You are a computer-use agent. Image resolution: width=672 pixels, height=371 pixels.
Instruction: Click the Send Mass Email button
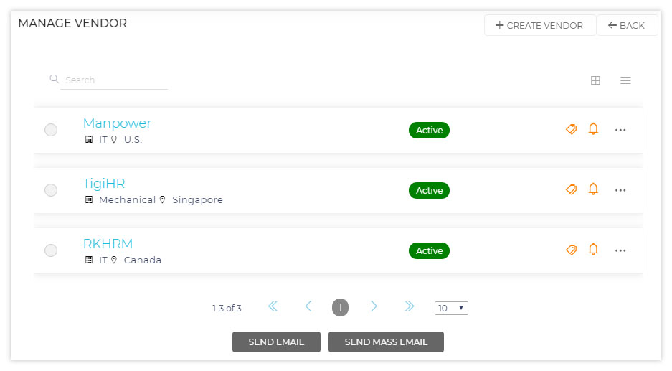(386, 342)
